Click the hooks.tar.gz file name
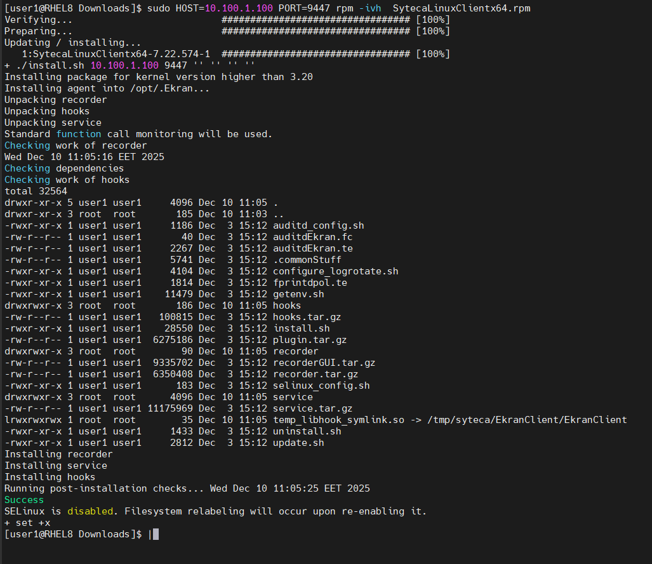The height and width of the screenshot is (564, 652). click(x=307, y=317)
